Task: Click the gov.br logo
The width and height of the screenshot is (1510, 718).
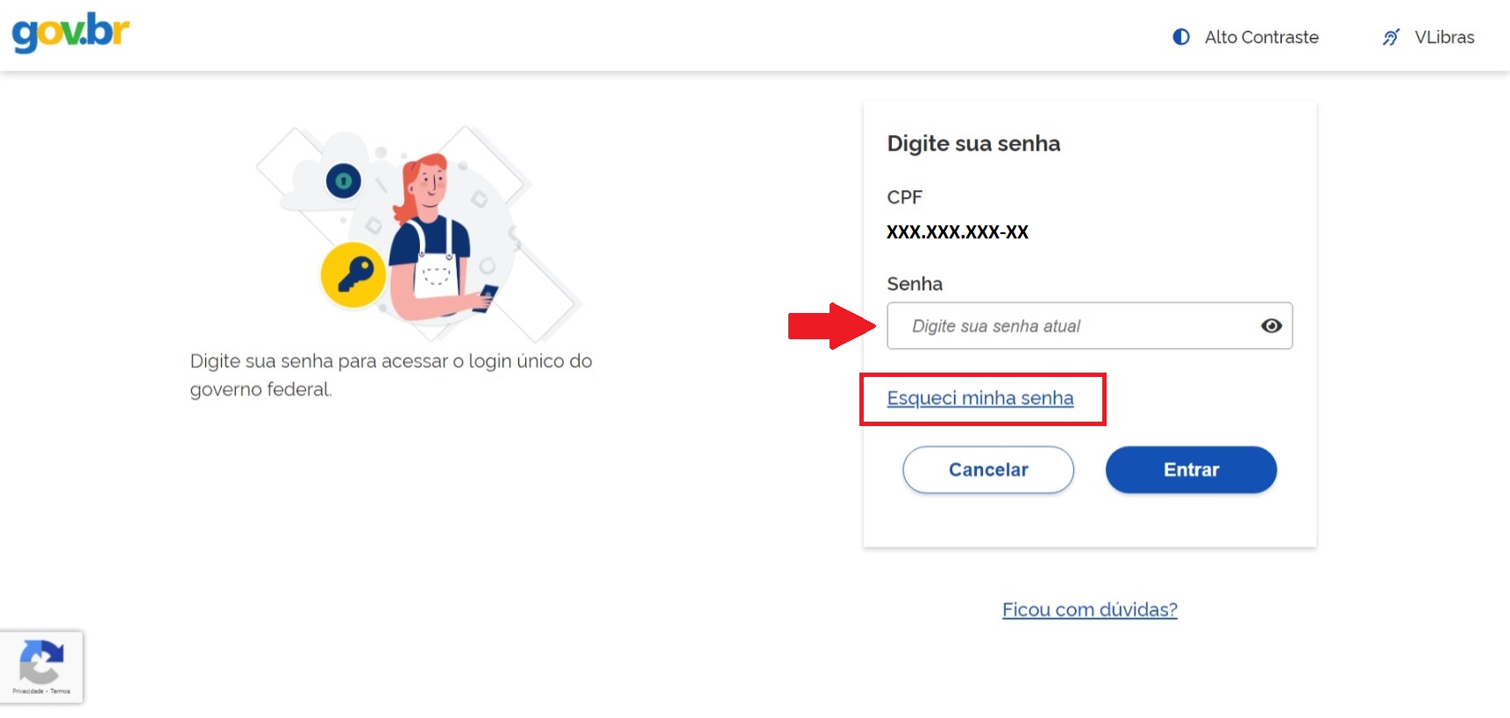Action: (x=69, y=32)
